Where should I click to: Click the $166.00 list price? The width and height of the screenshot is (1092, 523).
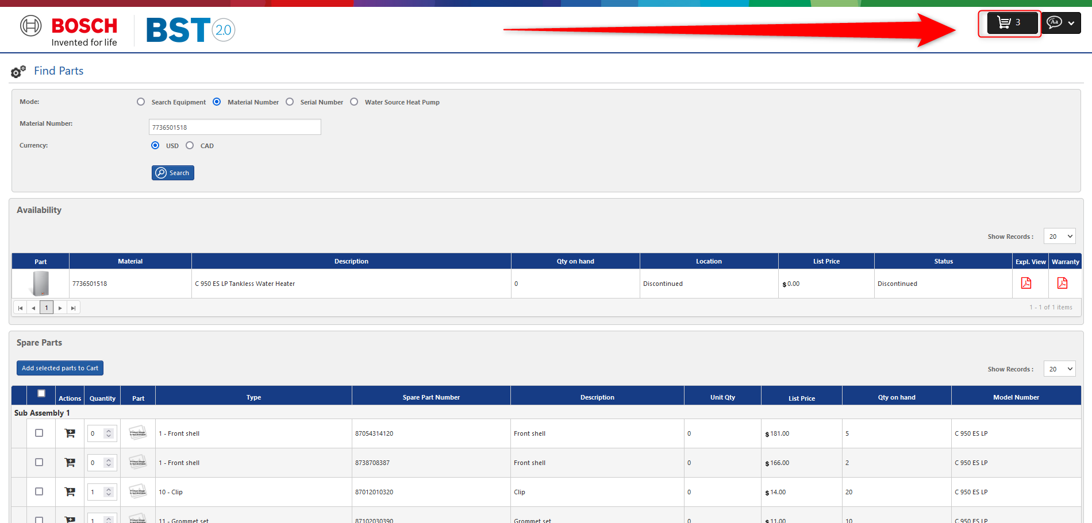point(777,463)
